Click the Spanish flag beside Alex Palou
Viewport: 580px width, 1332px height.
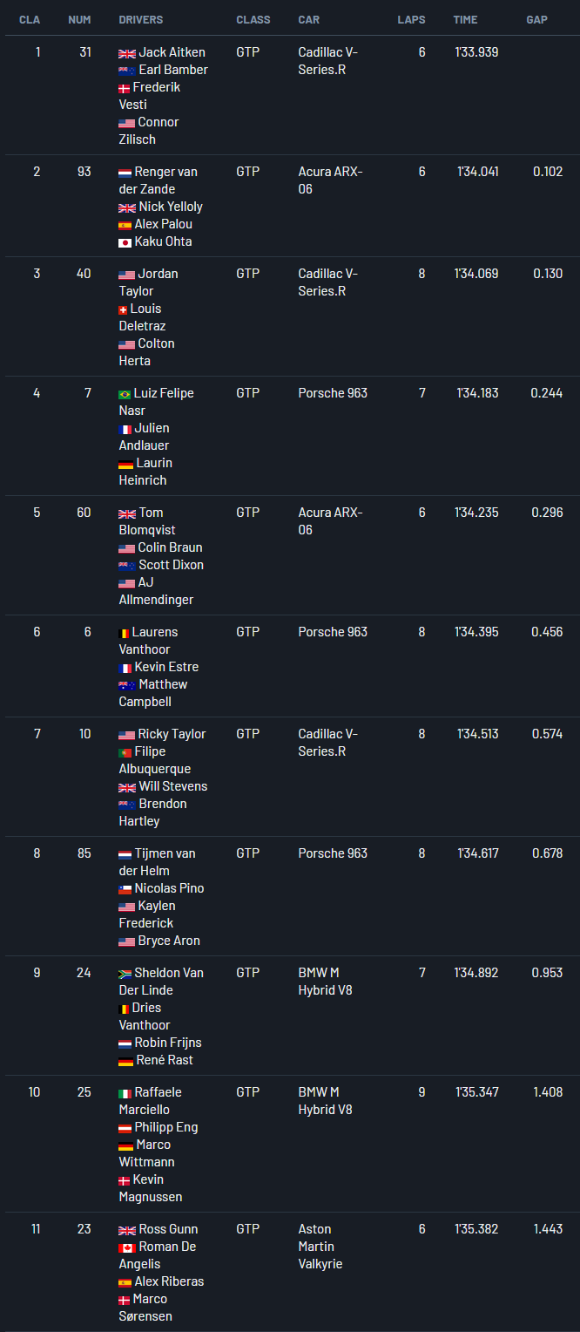coord(125,225)
